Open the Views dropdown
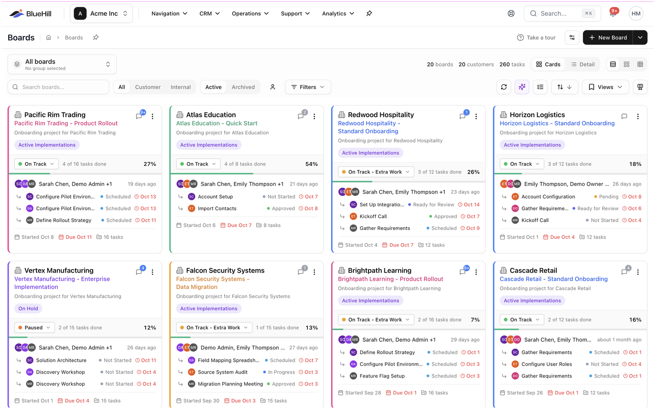The width and height of the screenshot is (655, 409). 605,87
